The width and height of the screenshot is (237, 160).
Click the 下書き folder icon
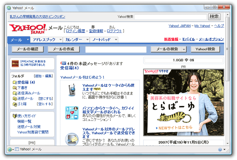pyautogui.click(x=15, y=88)
